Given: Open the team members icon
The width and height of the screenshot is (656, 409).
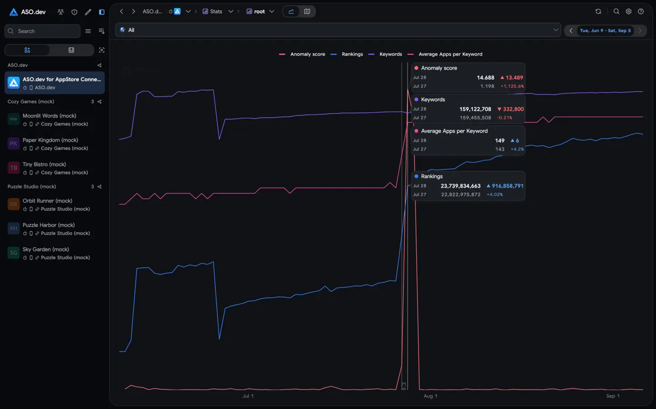Looking at the screenshot, I should point(61,12).
